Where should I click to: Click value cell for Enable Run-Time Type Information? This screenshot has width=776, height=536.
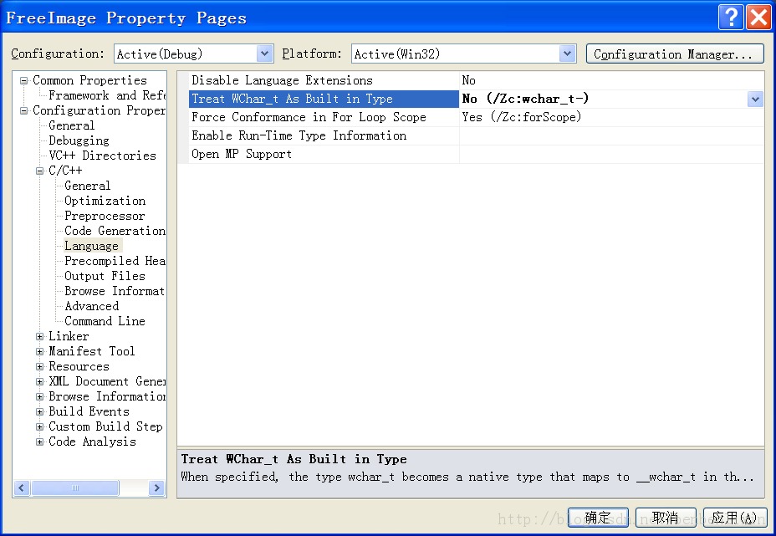(612, 135)
